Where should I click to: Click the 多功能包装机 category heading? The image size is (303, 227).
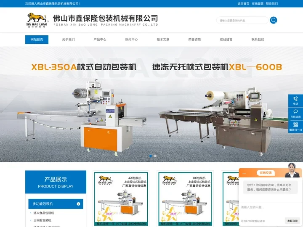click(x=56, y=204)
